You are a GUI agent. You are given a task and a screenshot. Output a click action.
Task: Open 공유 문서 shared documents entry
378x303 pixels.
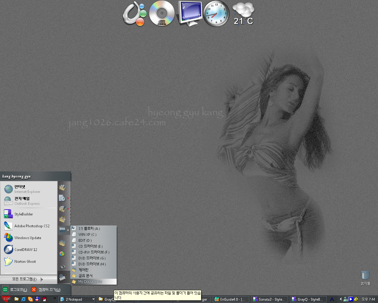94,276
